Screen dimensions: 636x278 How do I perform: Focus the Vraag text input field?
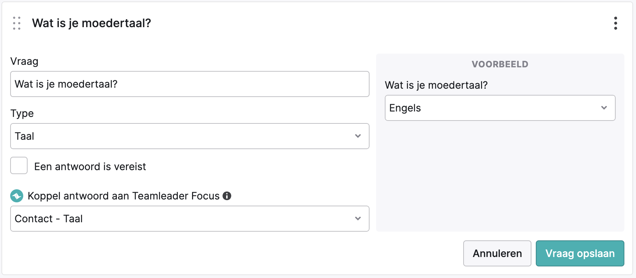[190, 84]
